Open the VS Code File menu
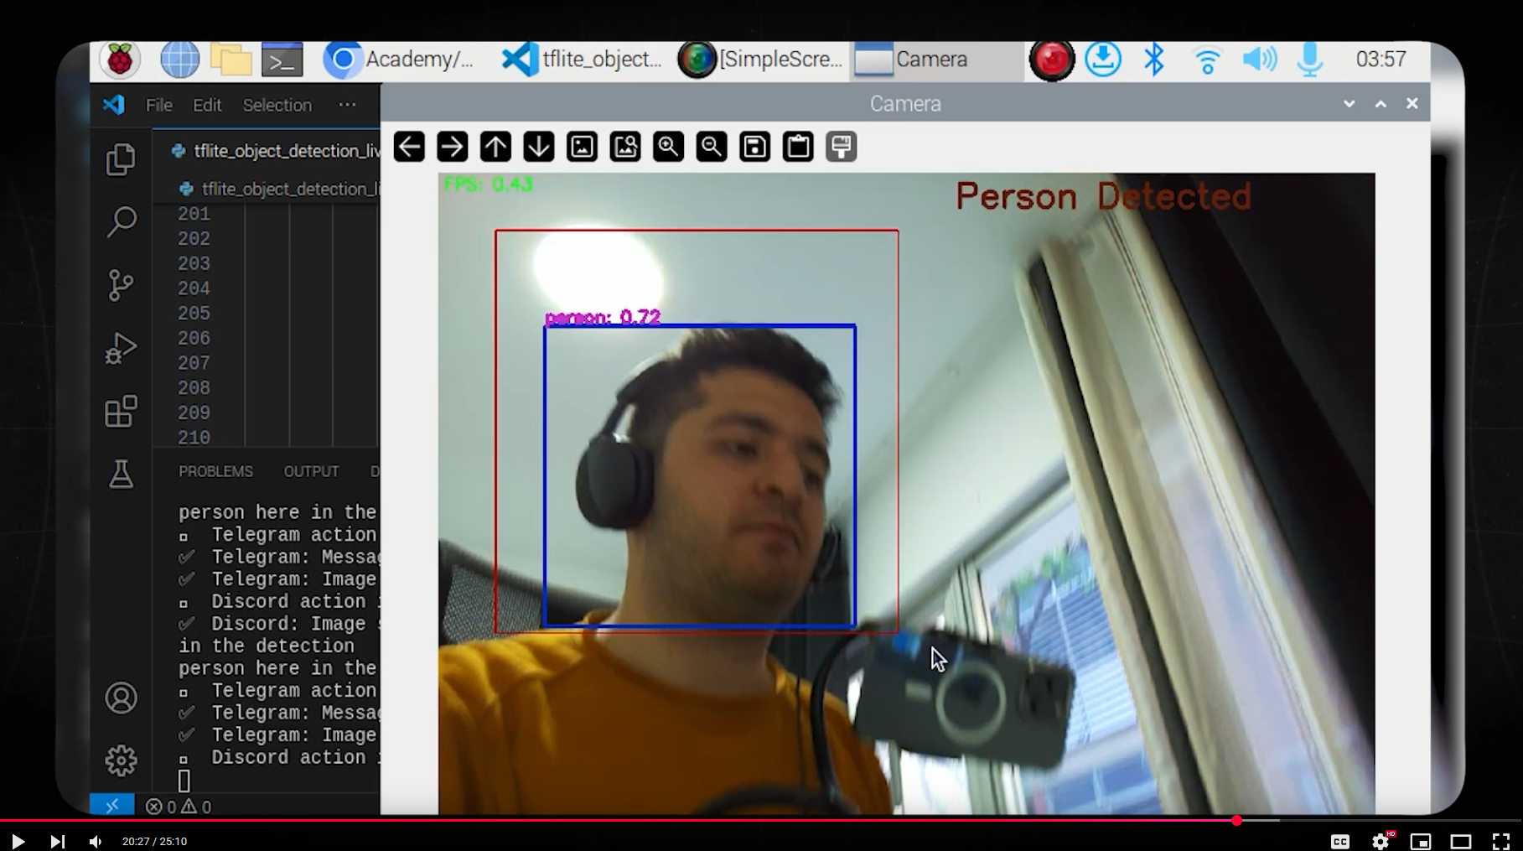Screen dimensions: 1523x851 pos(158,105)
